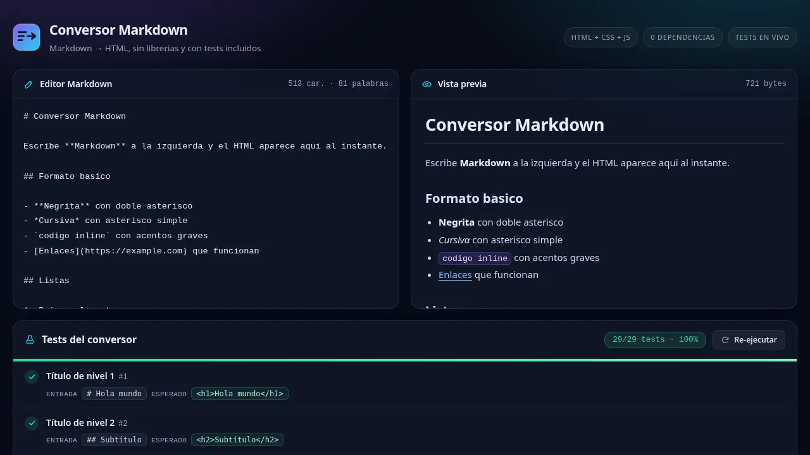The image size is (810, 455).
Task: Click the 'Título de nivel 1' test title
Action: click(80, 376)
